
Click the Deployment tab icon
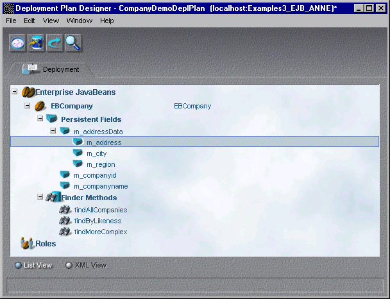tap(30, 69)
